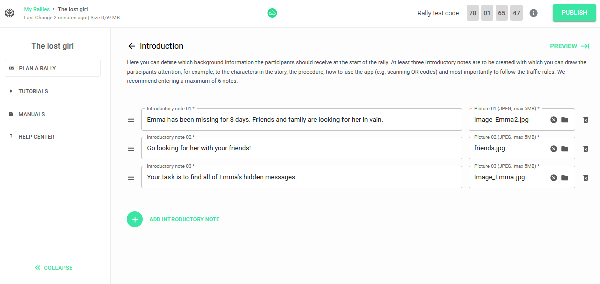Image resolution: width=600 pixels, height=284 pixels.
Task: Collapse the sidebar via COLLAPSE text
Action: coord(58,268)
